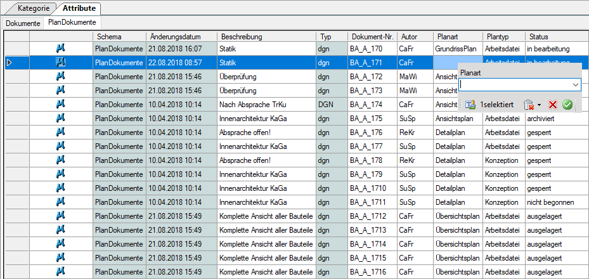Click the file icon in row BA_A_179

coord(61,174)
